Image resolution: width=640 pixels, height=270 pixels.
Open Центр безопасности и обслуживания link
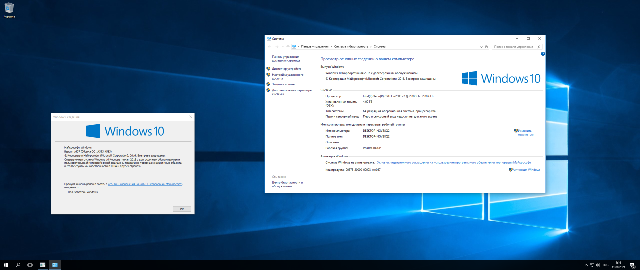coord(287,184)
